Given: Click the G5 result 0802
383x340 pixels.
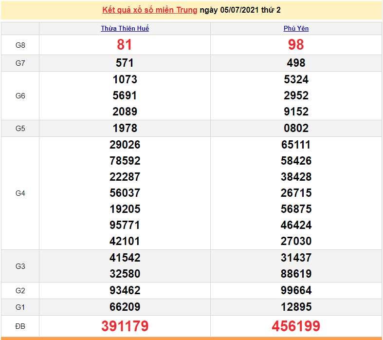Looking at the screenshot, I should click(296, 128).
